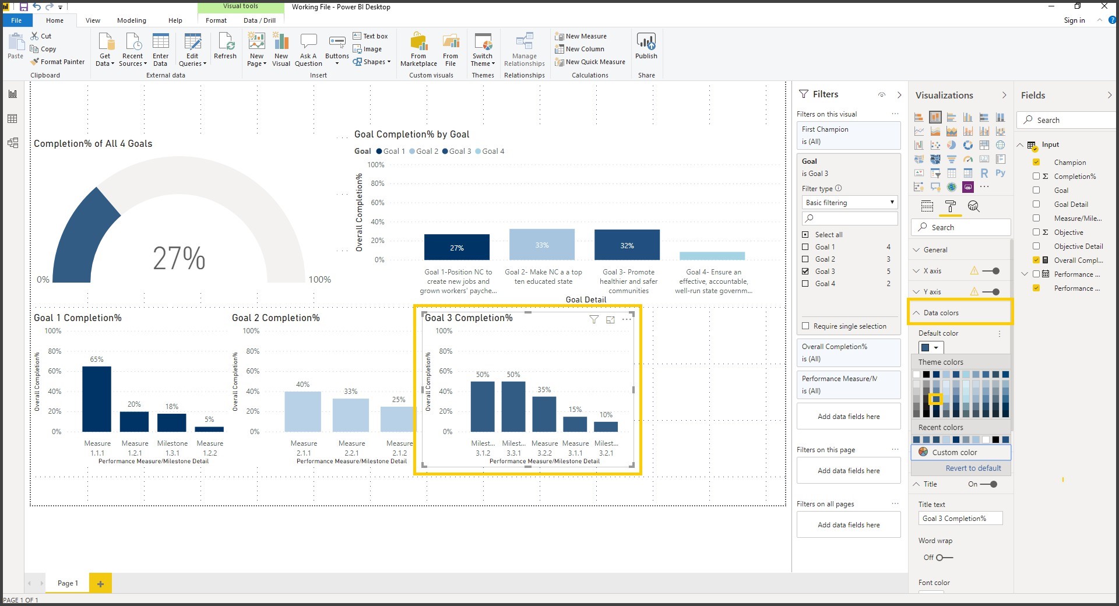1119x606 pixels.
Task: Open Custom color picker
Action: 960,453
